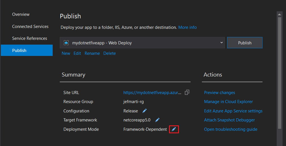The height and width of the screenshot is (146, 286).
Task: Open the mydotnetfiveapp site URL
Action: coord(152,93)
